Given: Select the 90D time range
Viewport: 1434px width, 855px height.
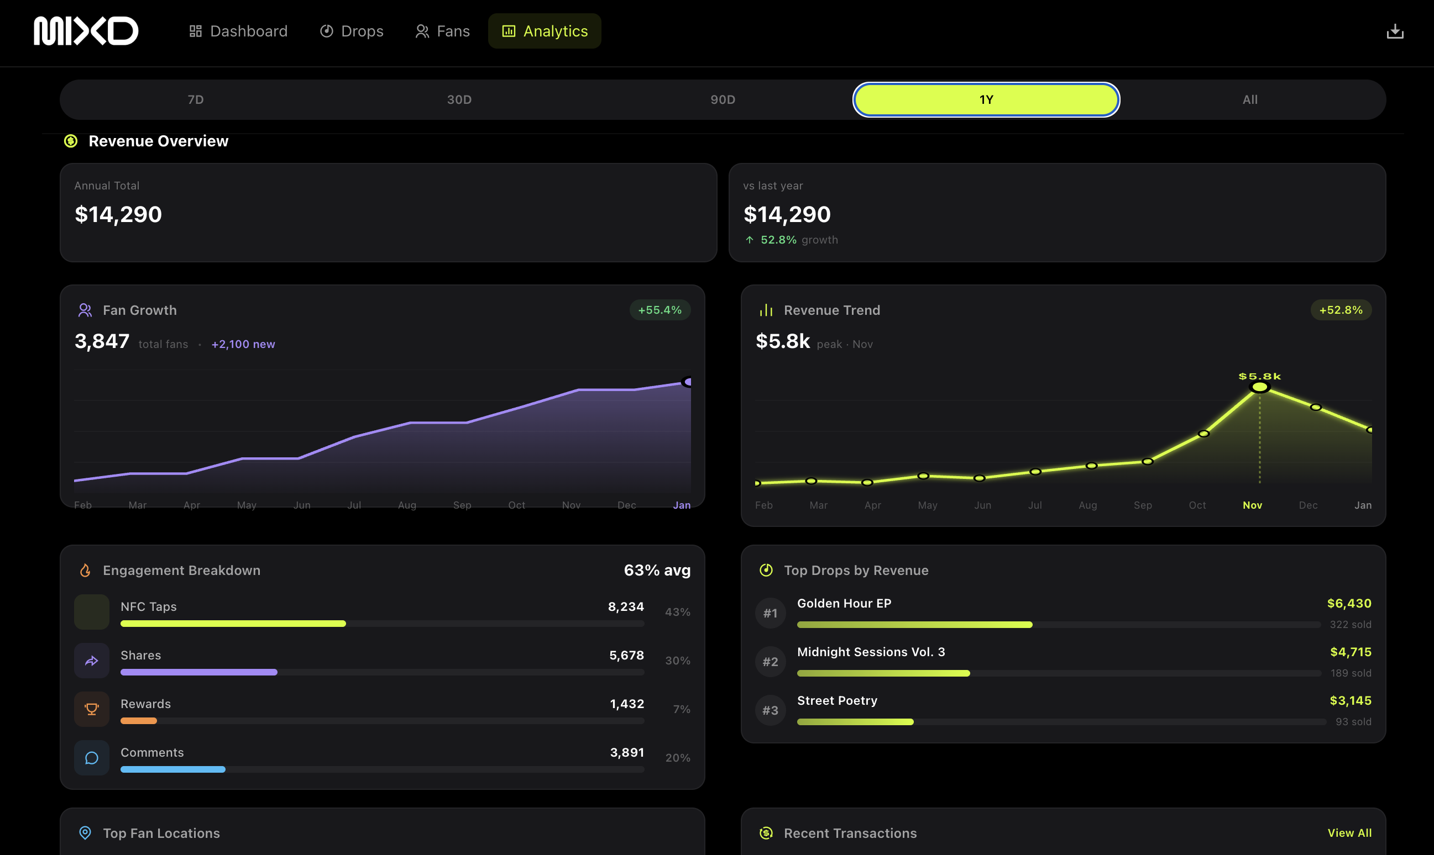Looking at the screenshot, I should pyautogui.click(x=723, y=99).
